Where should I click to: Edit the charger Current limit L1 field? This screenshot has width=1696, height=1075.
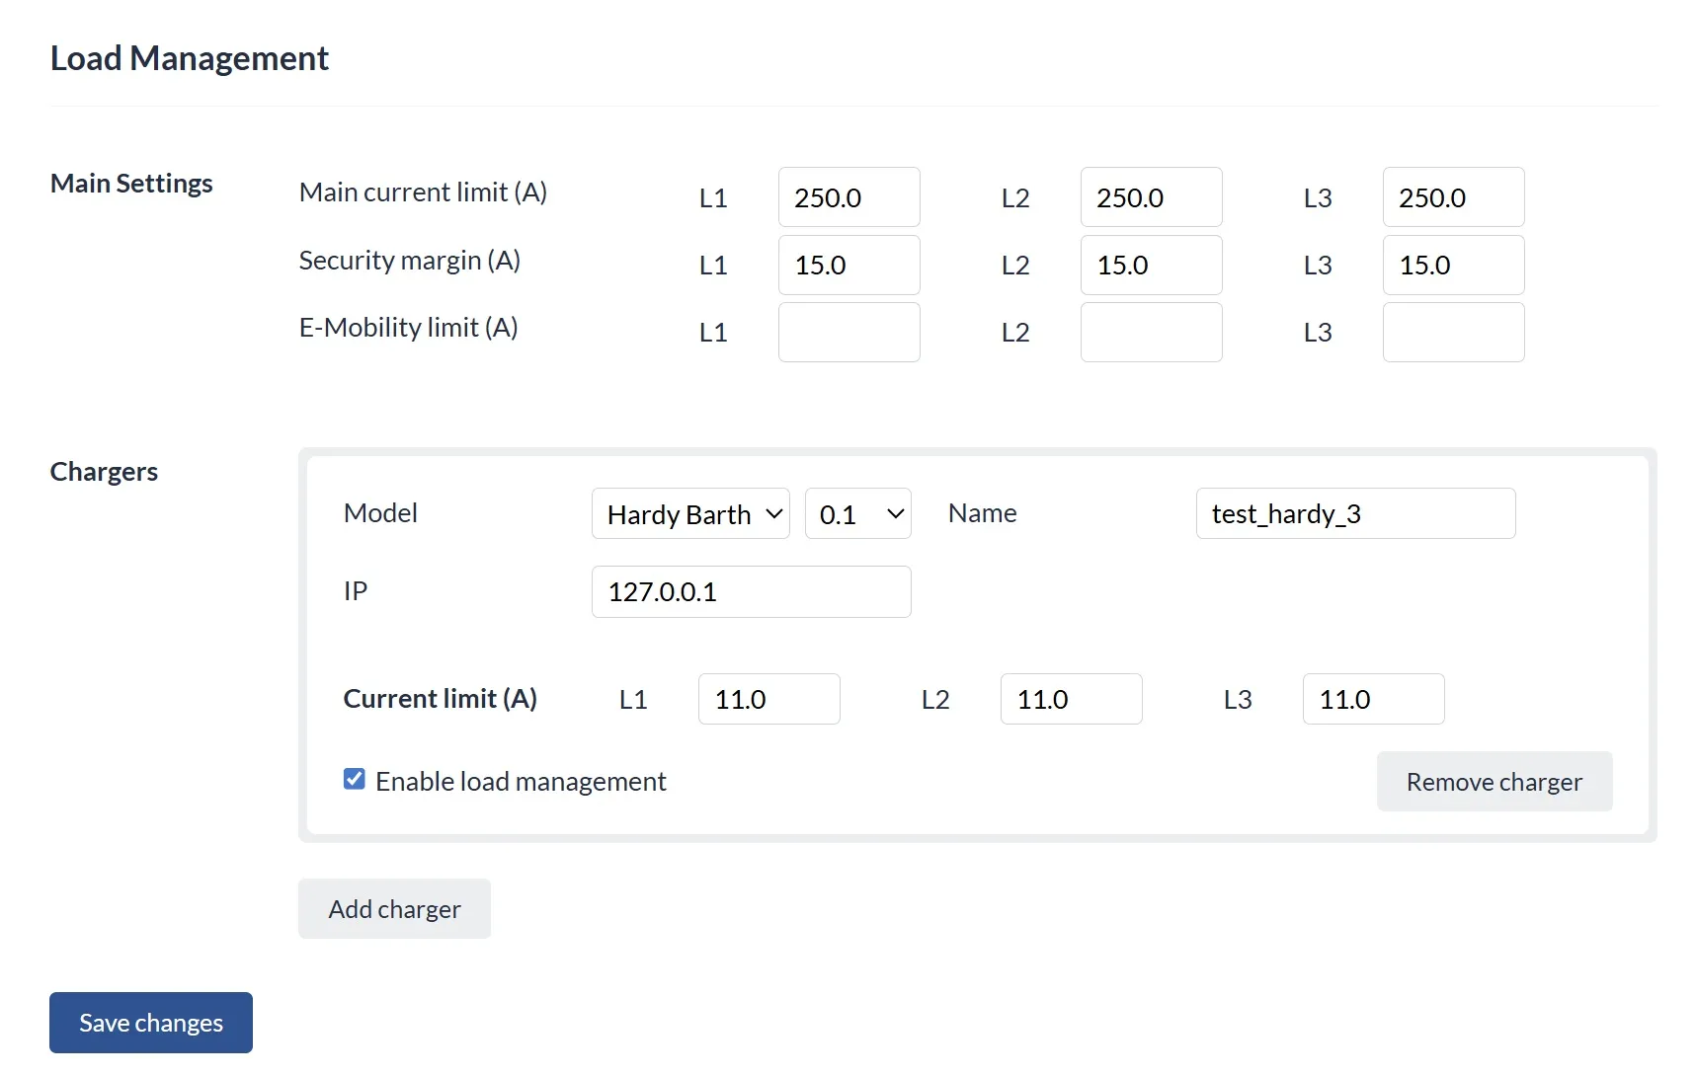point(769,699)
